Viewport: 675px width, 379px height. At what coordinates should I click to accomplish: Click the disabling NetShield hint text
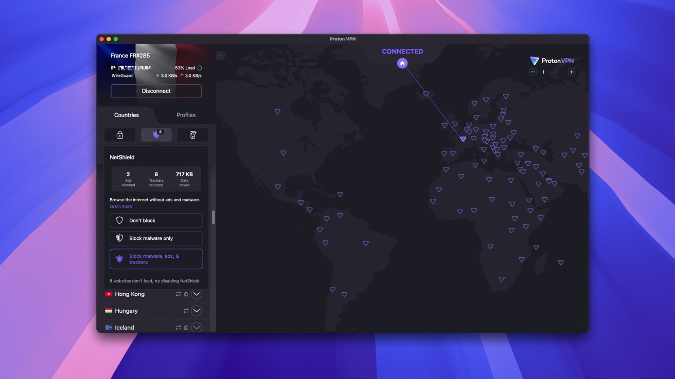154,281
